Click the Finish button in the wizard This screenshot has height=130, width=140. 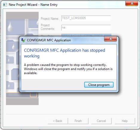[78, 121]
